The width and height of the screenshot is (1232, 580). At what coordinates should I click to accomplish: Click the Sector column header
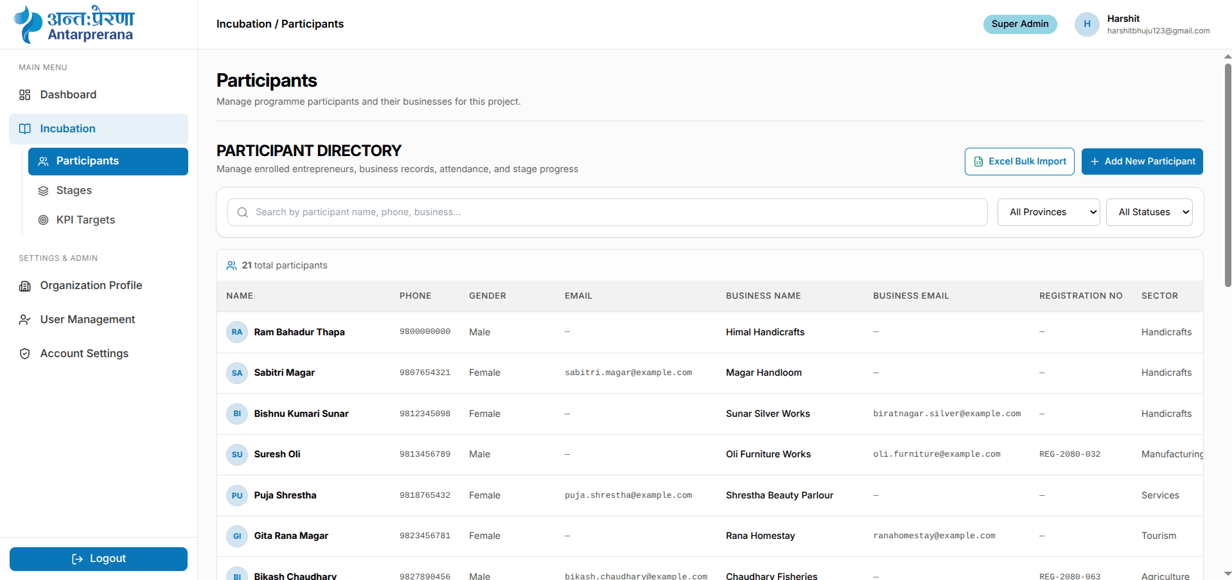[x=1159, y=296]
